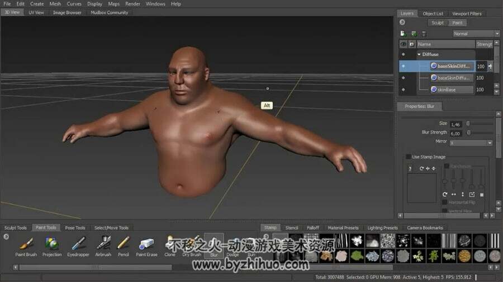The image size is (503, 282).
Task: Switch to Pose Tools tab
Action: [75, 227]
